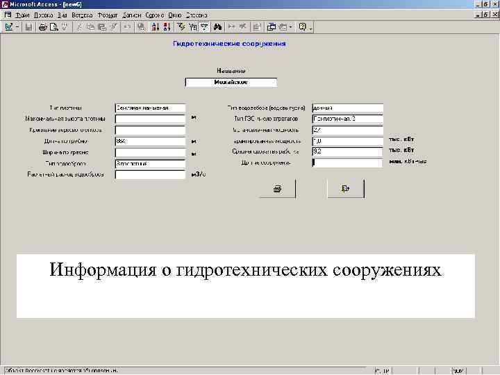
Task: Click the water intake type field
Action: 348,108
